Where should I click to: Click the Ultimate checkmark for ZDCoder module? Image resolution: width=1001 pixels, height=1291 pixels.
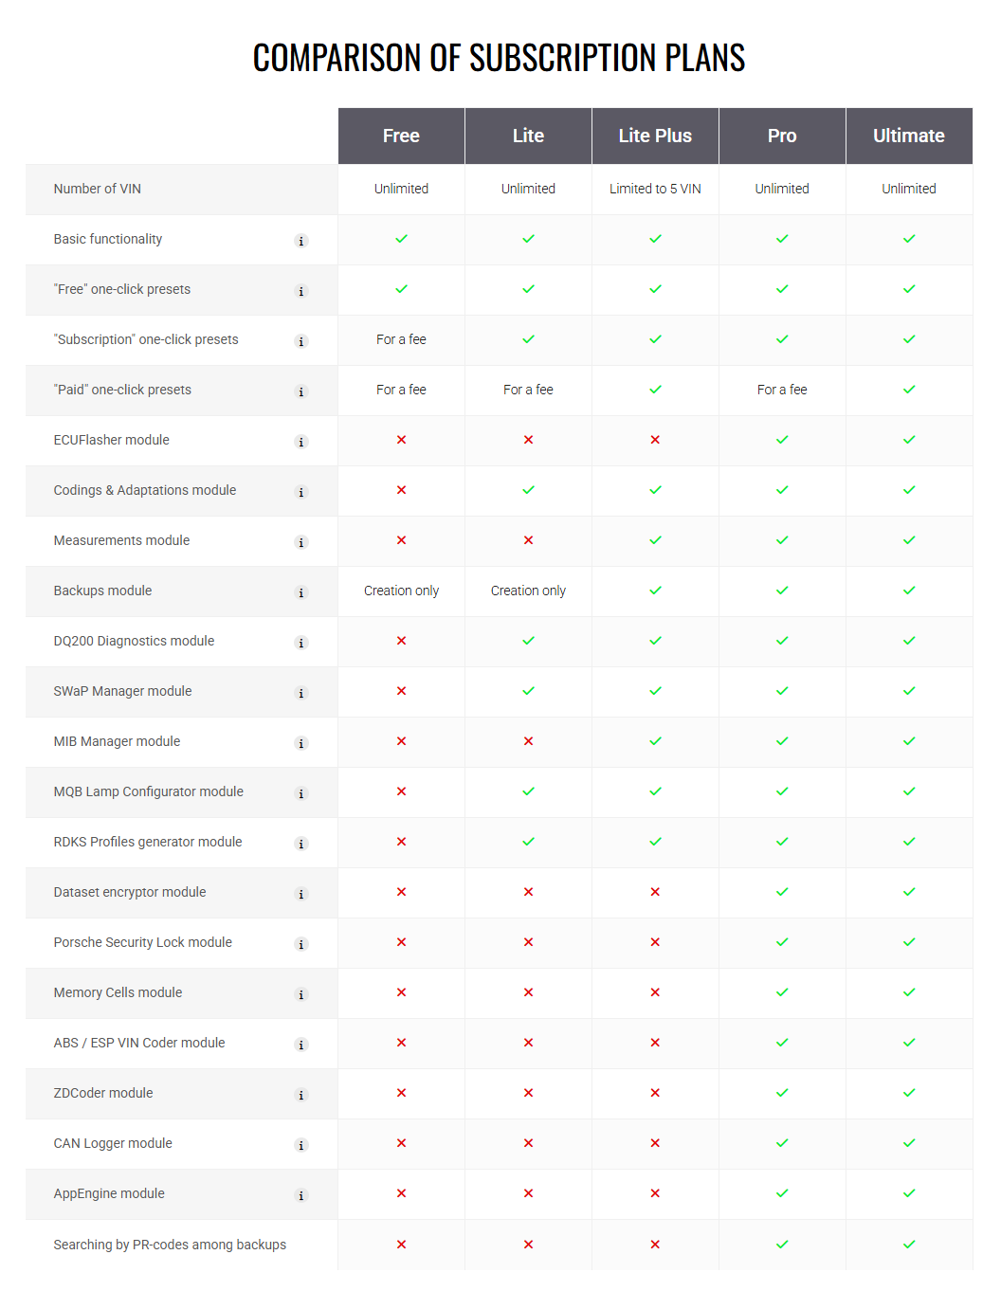(909, 1093)
